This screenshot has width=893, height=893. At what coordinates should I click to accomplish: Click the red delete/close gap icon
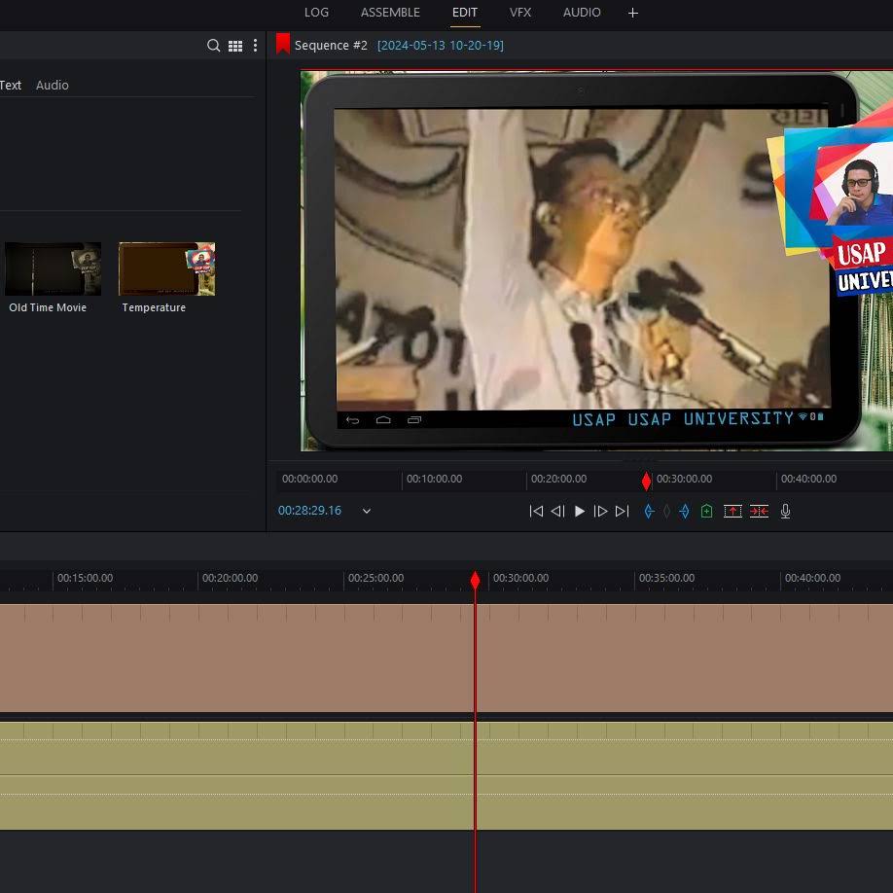(759, 511)
